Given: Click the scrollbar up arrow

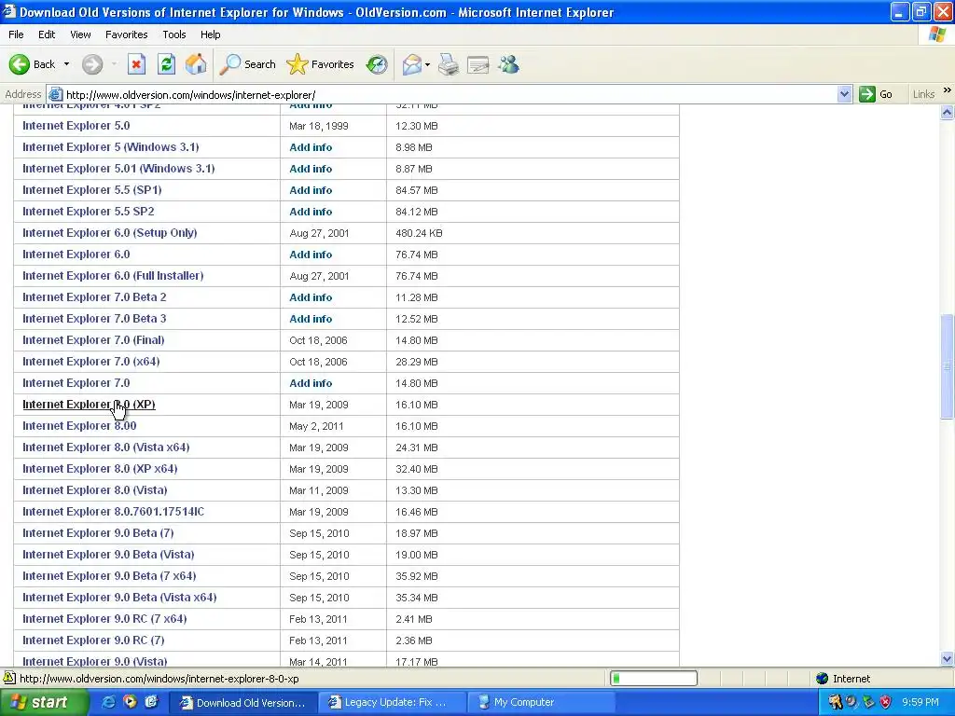Looking at the screenshot, I should pyautogui.click(x=948, y=112).
